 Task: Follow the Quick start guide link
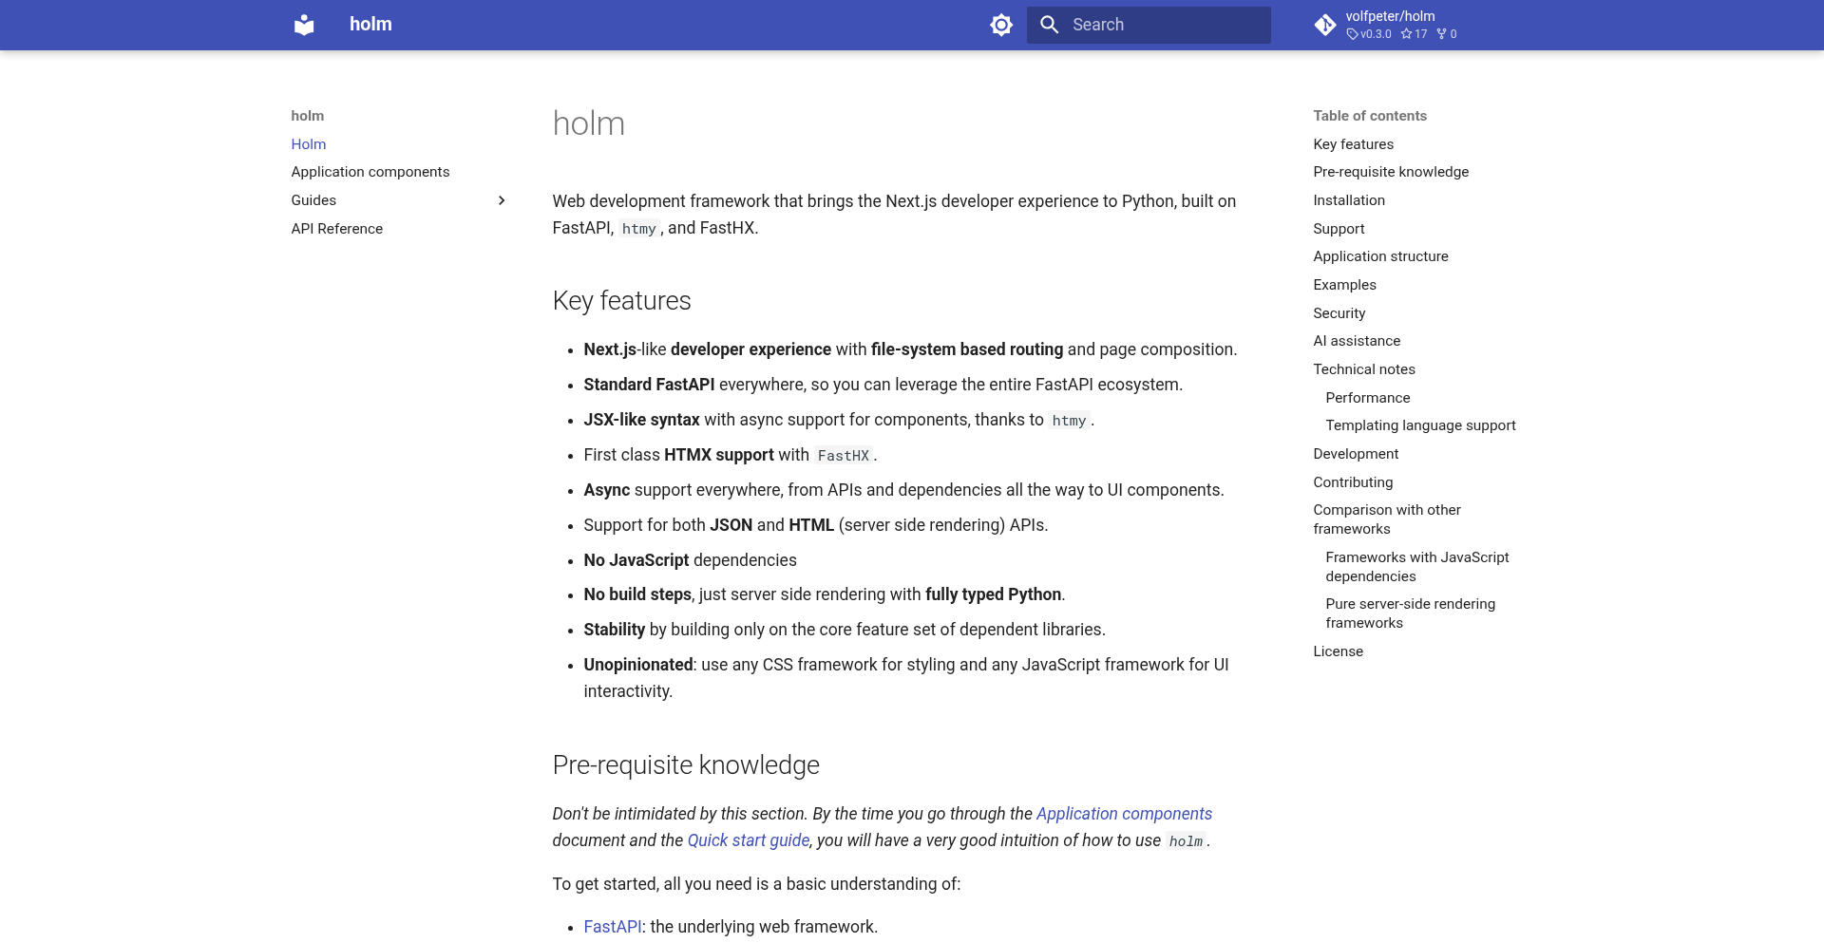coord(748,840)
